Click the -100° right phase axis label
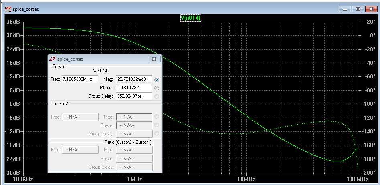 369,104
